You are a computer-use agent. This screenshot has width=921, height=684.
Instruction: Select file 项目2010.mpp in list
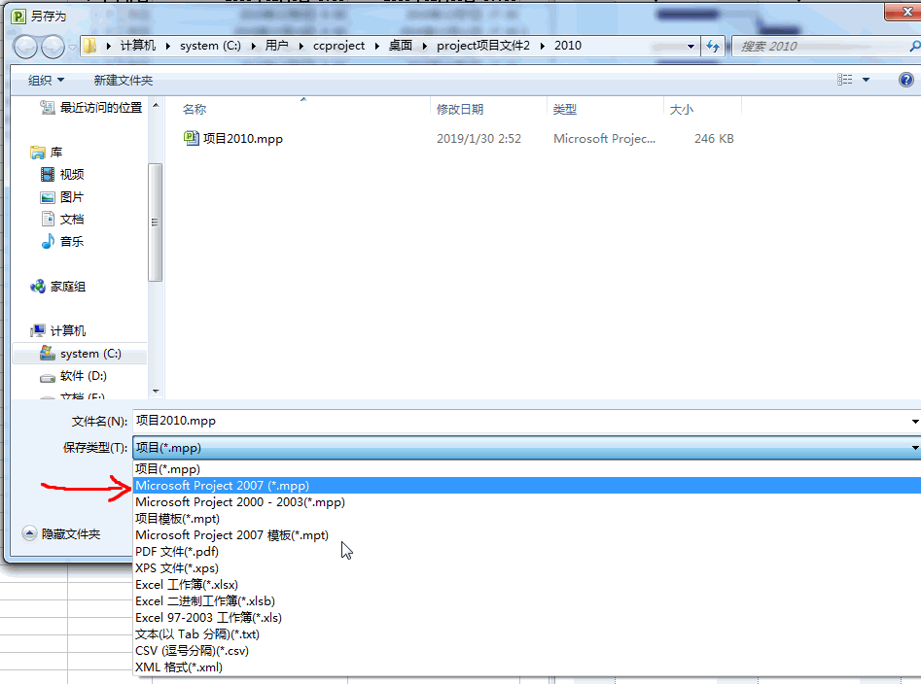tap(242, 138)
